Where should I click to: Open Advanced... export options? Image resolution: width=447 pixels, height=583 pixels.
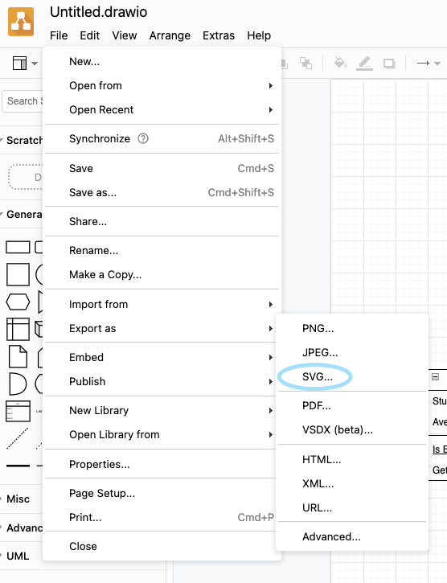(x=352, y=537)
